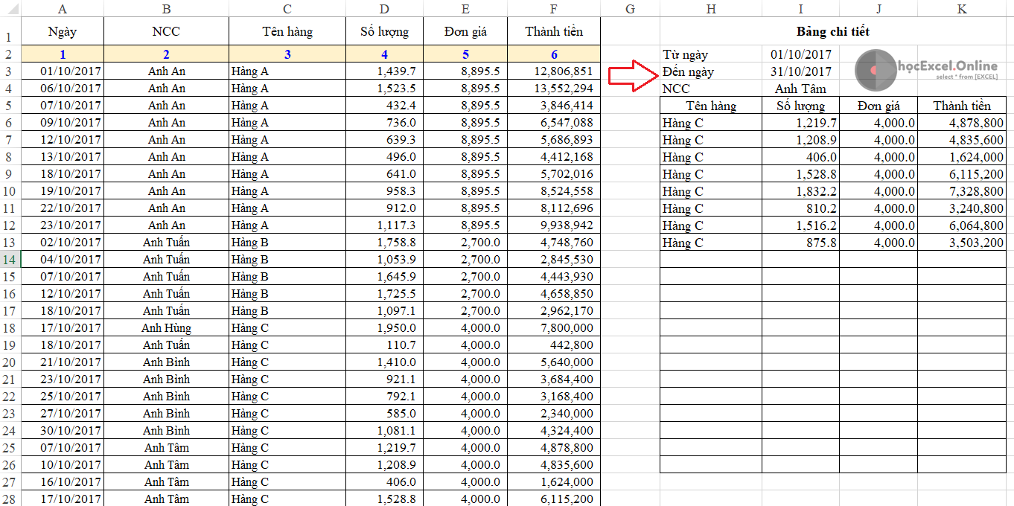Click detail table amount 7,328,800
The width and height of the screenshot is (1014, 506).
963,191
